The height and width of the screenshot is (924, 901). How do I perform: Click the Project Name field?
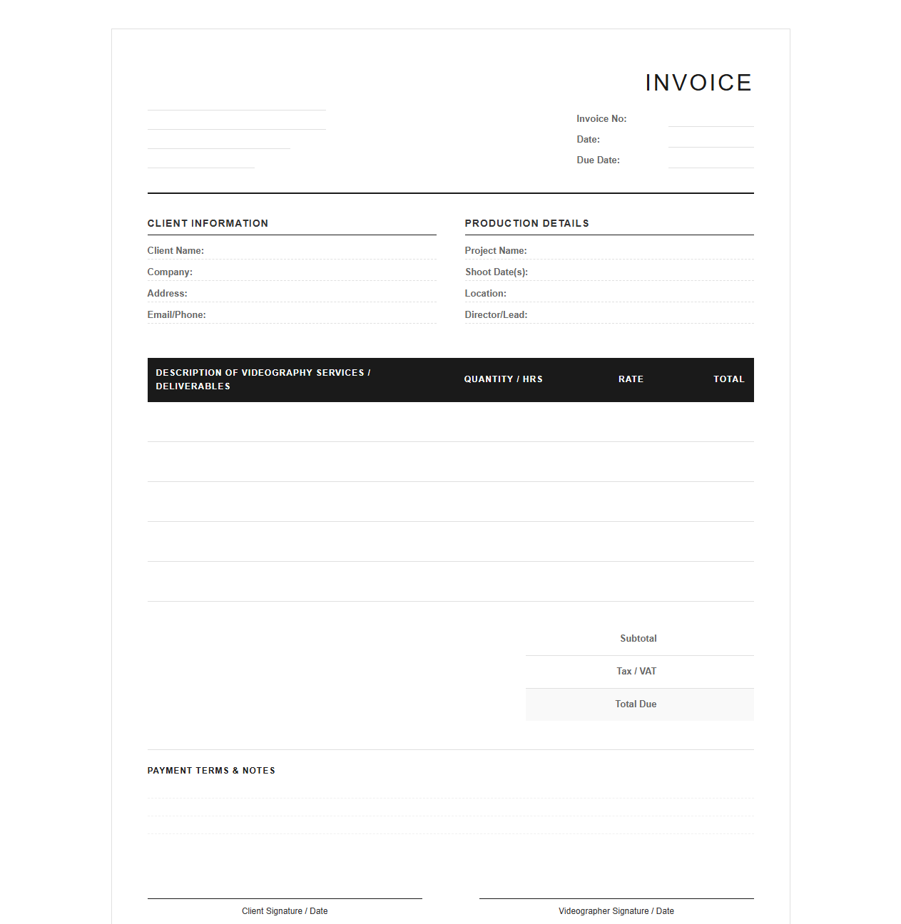point(609,250)
